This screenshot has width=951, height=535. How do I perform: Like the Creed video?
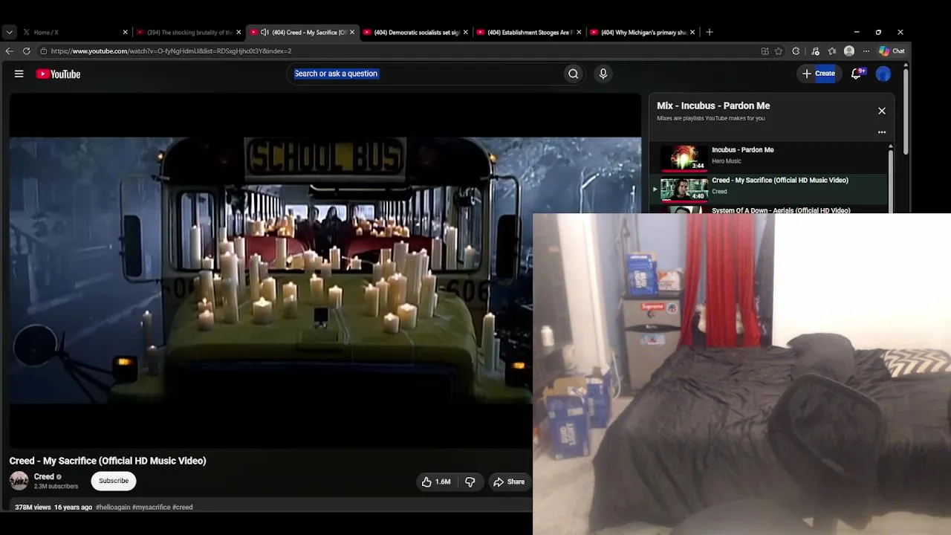(436, 481)
